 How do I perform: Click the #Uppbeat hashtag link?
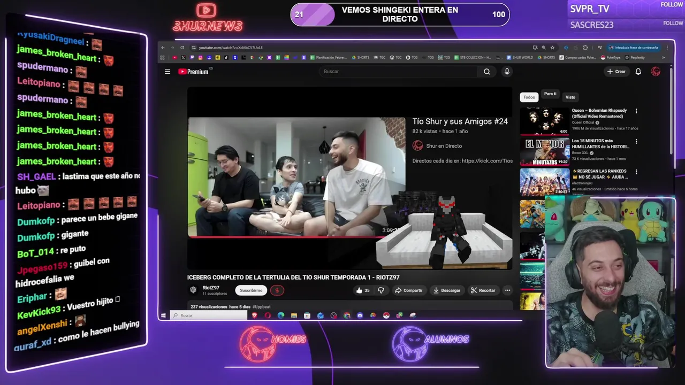[x=262, y=307]
